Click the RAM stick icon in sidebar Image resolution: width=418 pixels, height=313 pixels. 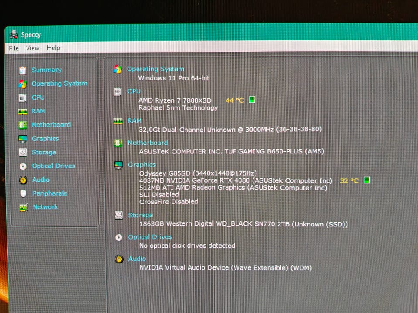coord(22,112)
